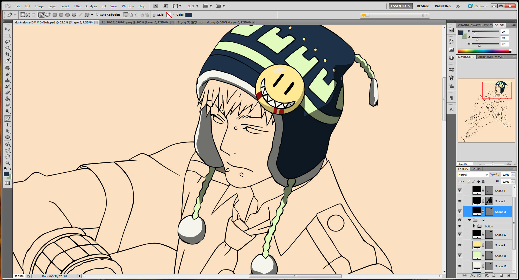This screenshot has width=519, height=280.
Task: Switch to the Essentials workspace
Action: click(x=401, y=6)
